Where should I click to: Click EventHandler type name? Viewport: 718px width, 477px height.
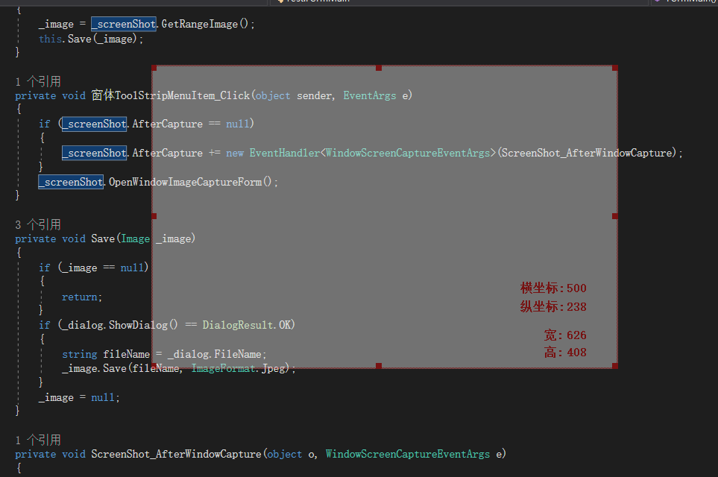click(284, 153)
